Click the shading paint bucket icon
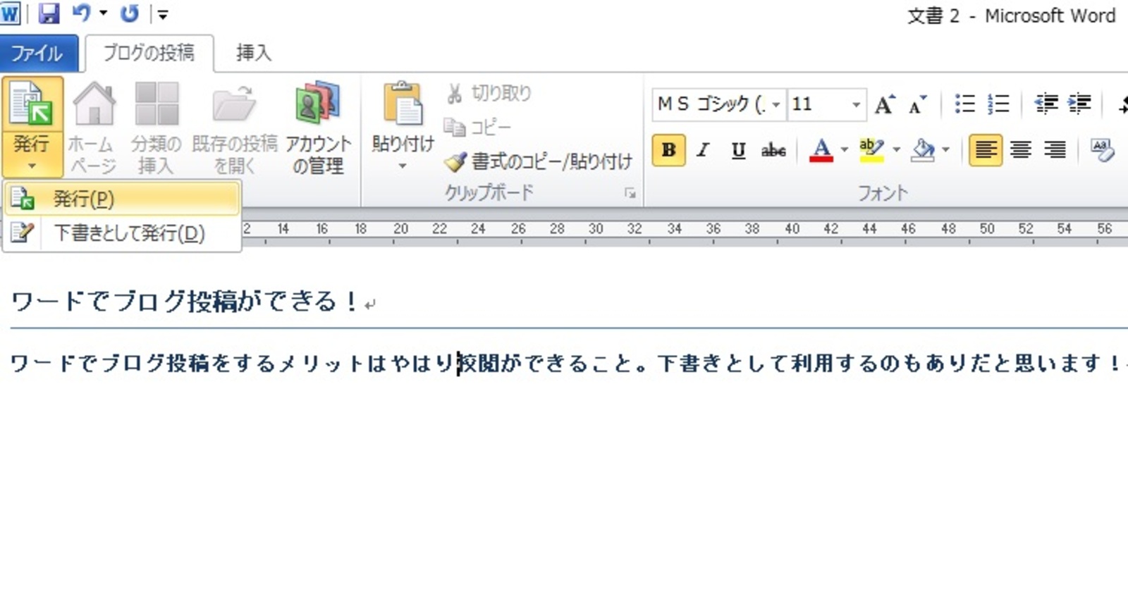 923,150
